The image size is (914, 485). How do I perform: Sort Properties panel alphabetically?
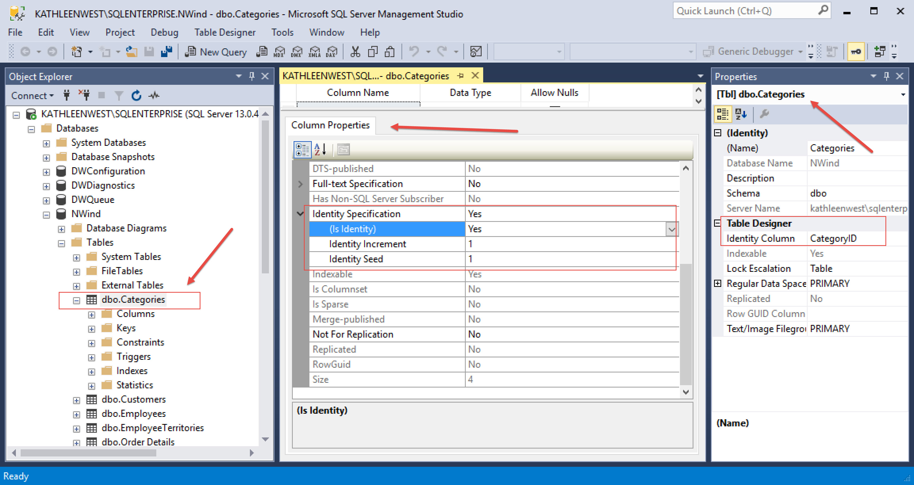tap(741, 114)
